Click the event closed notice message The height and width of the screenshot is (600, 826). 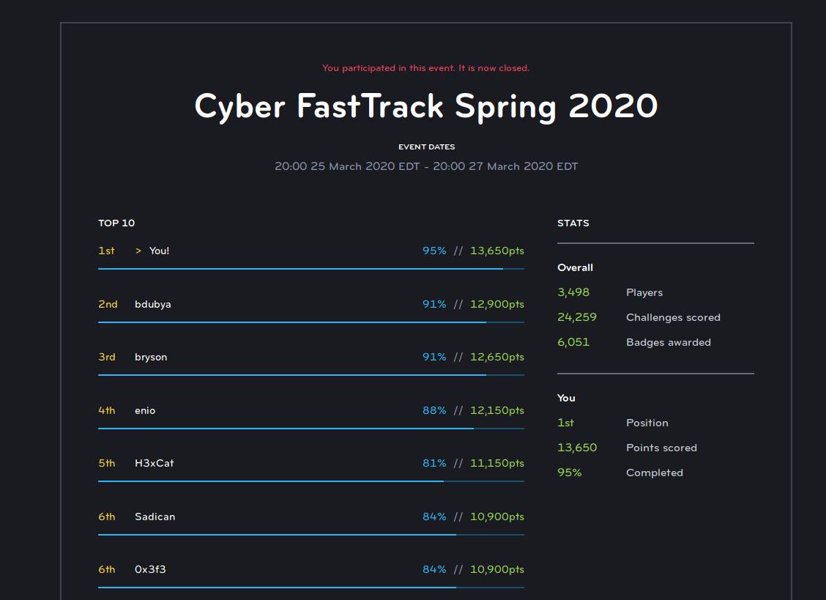(426, 67)
